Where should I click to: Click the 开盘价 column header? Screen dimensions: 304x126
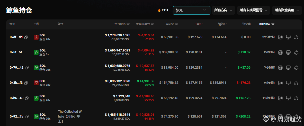(198, 24)
